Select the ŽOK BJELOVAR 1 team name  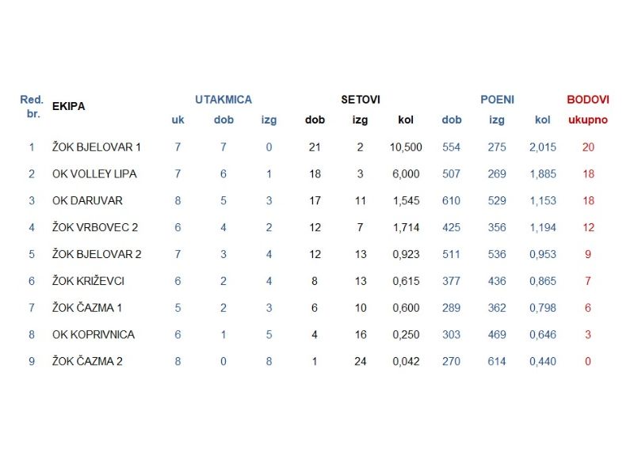coord(97,147)
